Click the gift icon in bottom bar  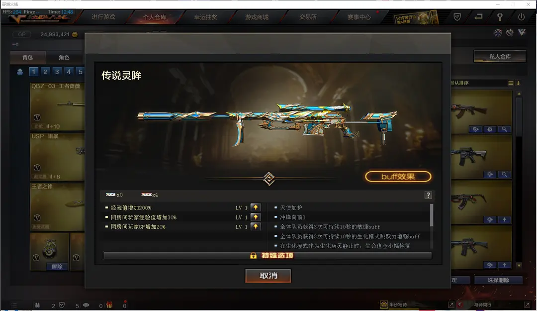tap(109, 305)
